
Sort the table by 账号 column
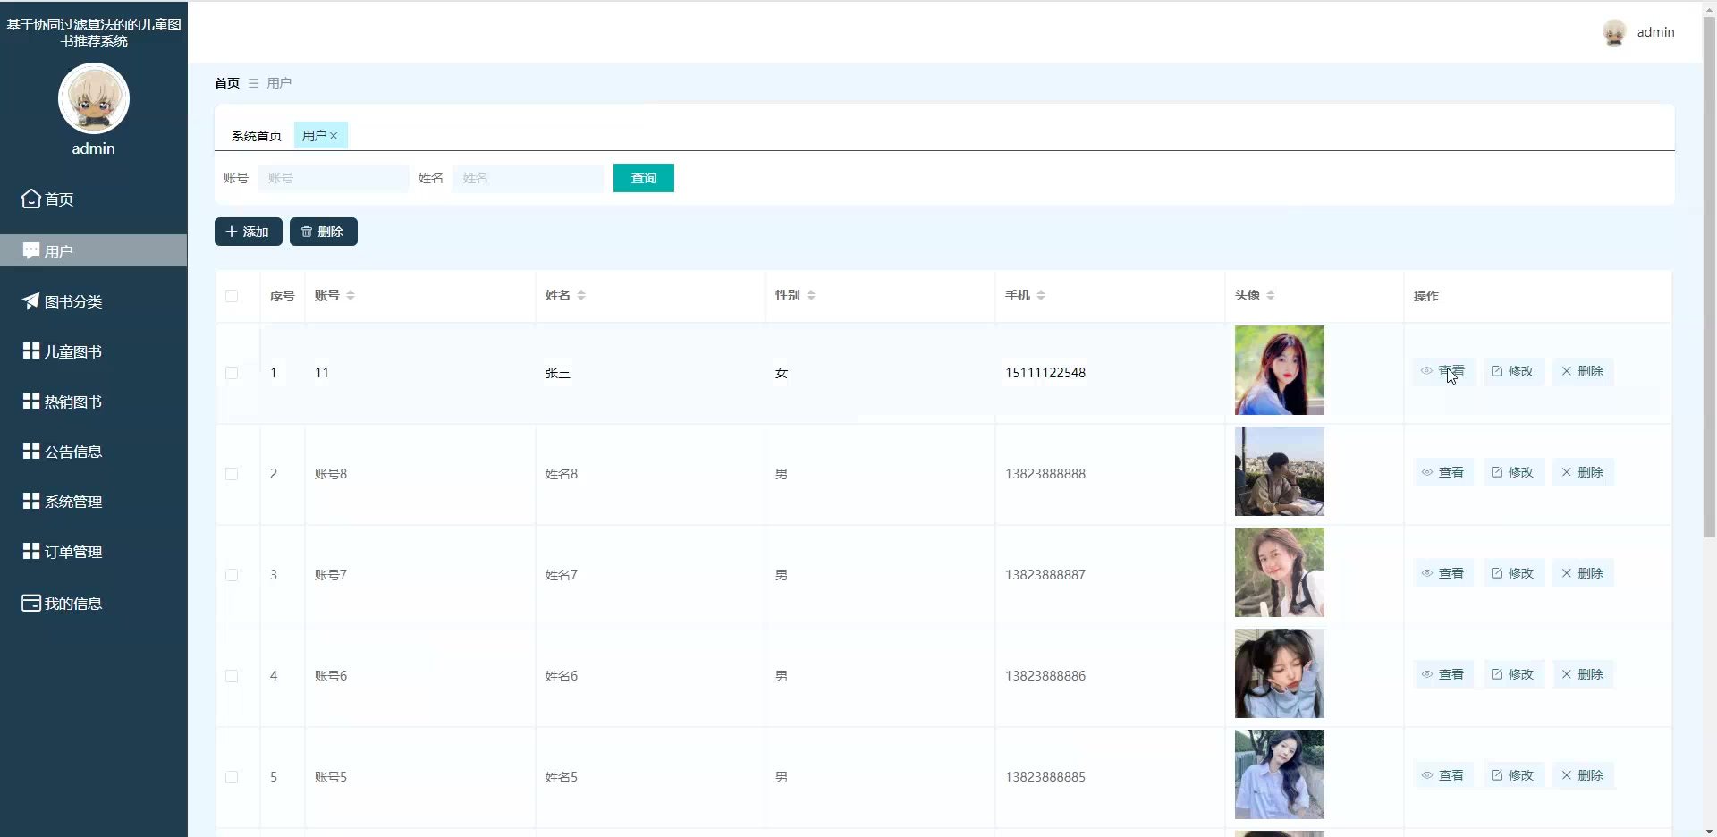[351, 295]
